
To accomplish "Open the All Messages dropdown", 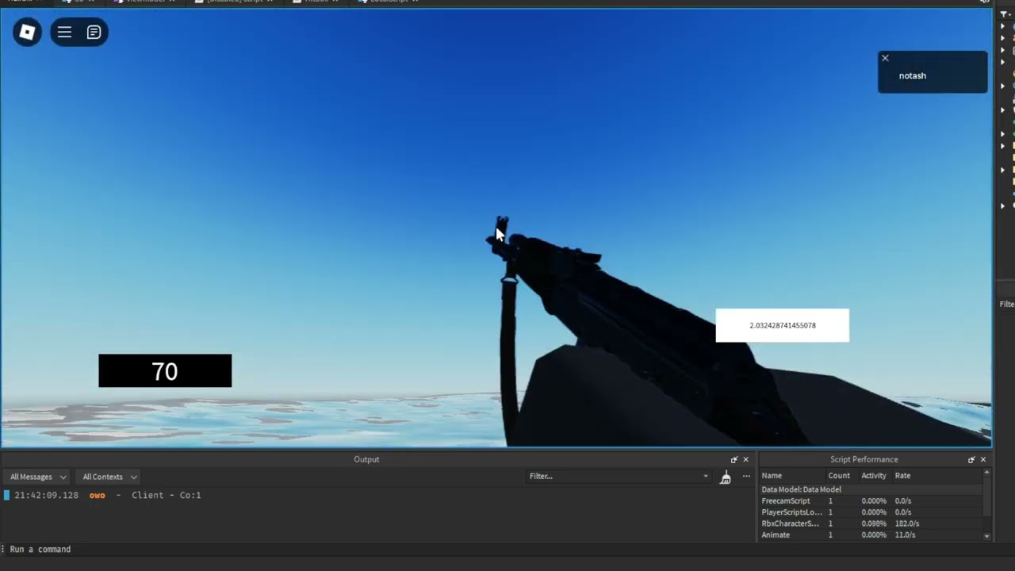I will coord(38,477).
